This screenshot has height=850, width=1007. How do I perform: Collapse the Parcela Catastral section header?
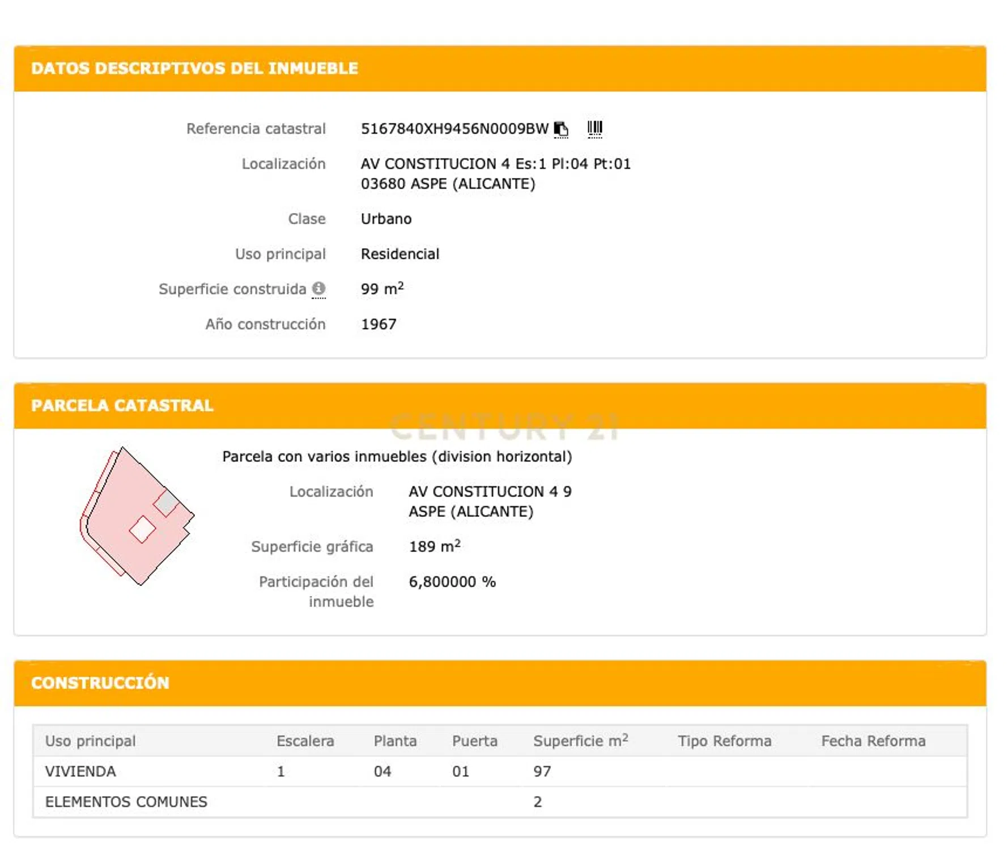point(122,406)
